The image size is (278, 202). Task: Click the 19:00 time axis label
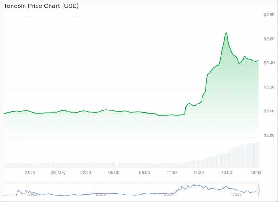(256, 172)
